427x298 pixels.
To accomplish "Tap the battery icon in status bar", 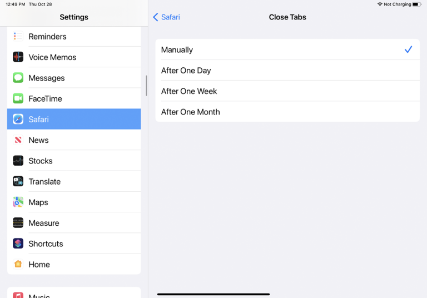I will [416, 4].
